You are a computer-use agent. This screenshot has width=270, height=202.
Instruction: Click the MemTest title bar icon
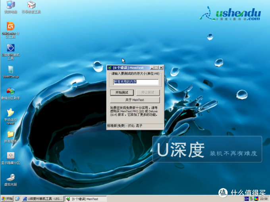110,68
